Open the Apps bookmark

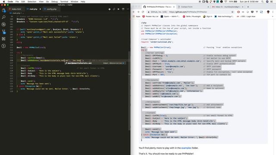[x=136, y=16]
